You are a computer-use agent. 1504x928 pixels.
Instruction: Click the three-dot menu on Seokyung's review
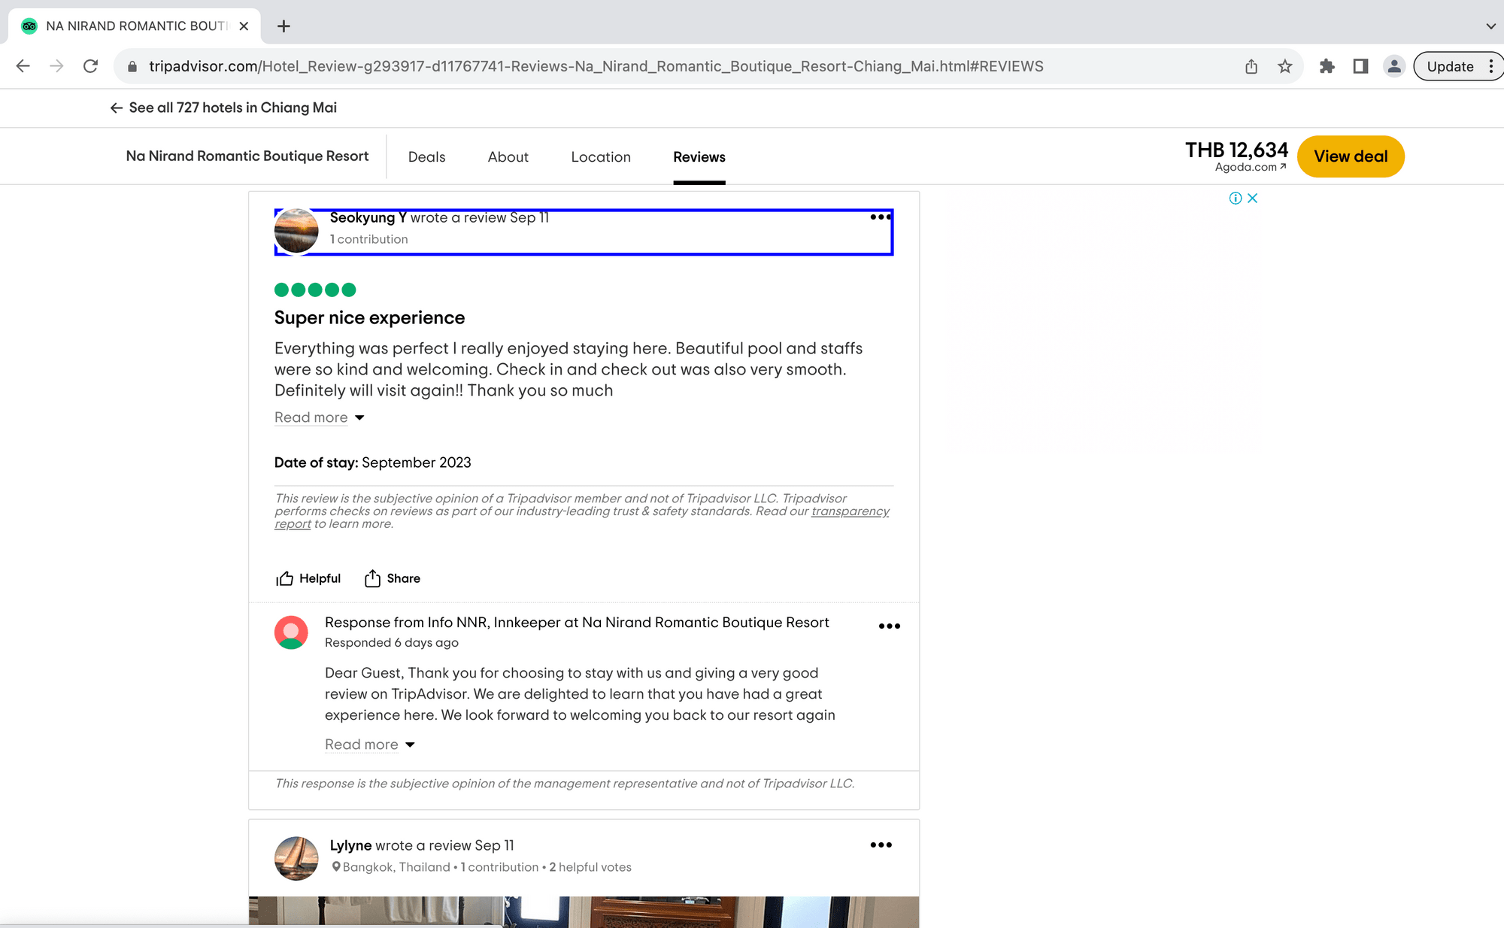tap(879, 217)
